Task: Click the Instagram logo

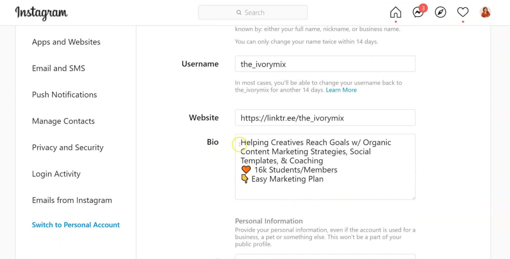Action: [x=41, y=13]
